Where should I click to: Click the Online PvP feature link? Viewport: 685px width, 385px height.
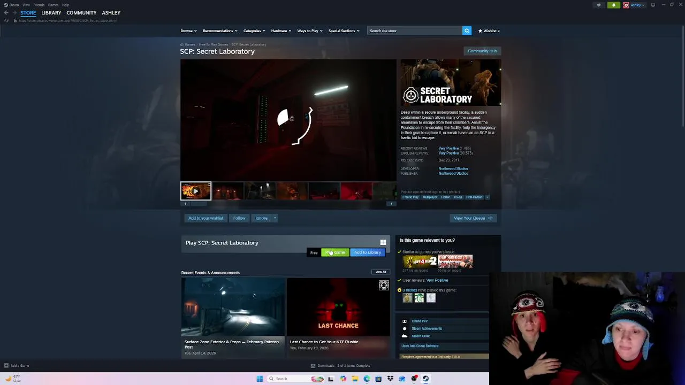[420, 321]
